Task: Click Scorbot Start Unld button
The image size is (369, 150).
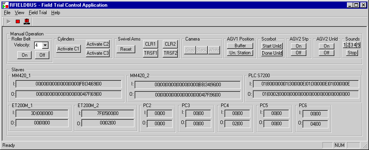Action: (x=272, y=46)
